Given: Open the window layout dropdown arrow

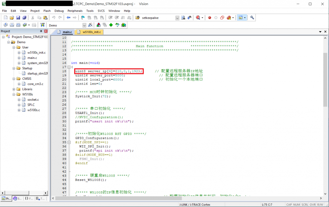Looking at the screenshot, I should click(245, 18).
